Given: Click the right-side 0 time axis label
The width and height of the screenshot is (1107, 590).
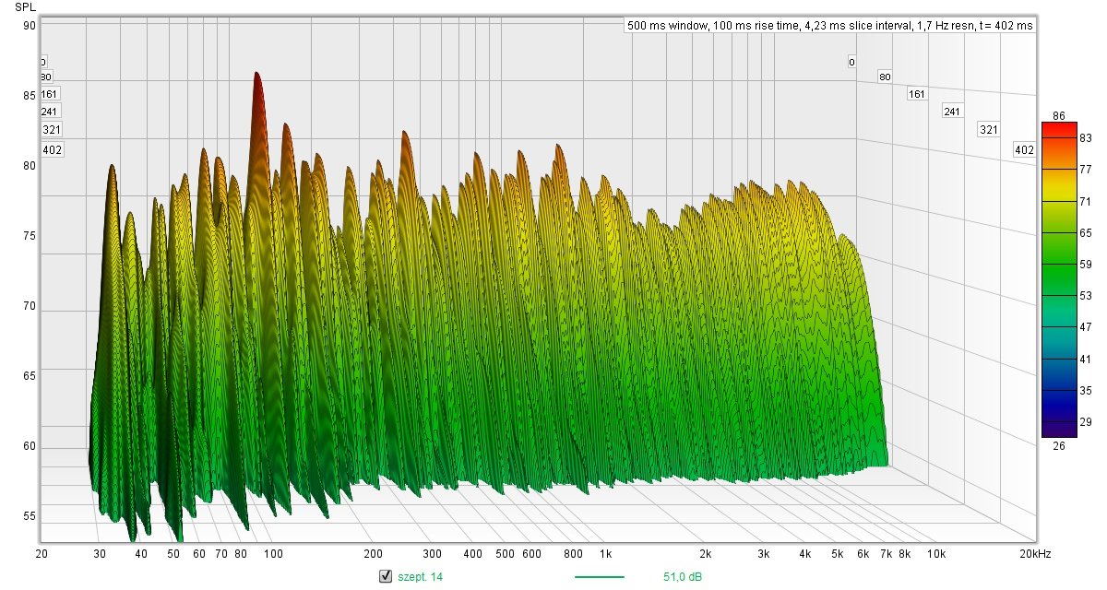Looking at the screenshot, I should point(851,62).
